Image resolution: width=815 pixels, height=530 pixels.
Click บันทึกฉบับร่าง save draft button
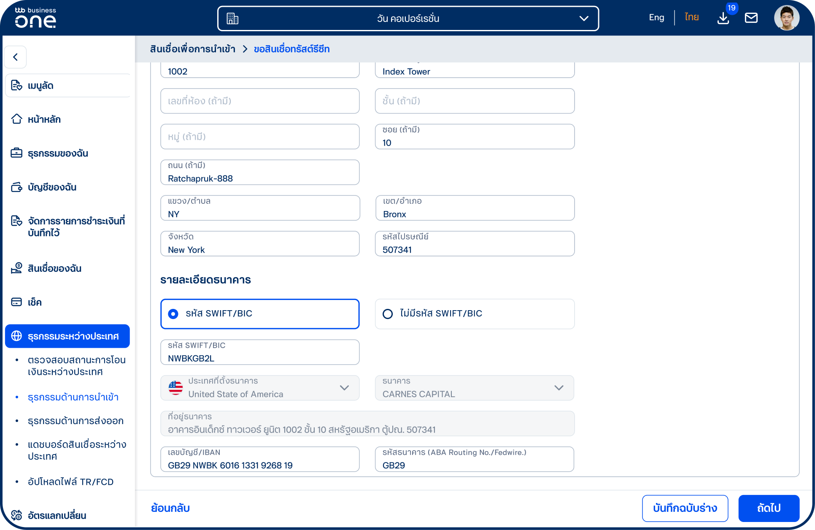coord(685,508)
